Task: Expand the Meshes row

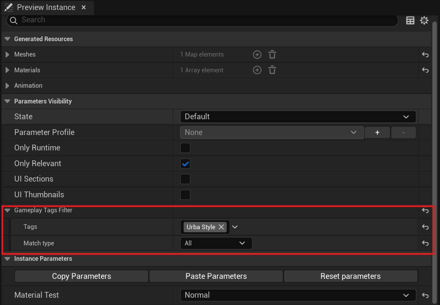Action: point(8,55)
